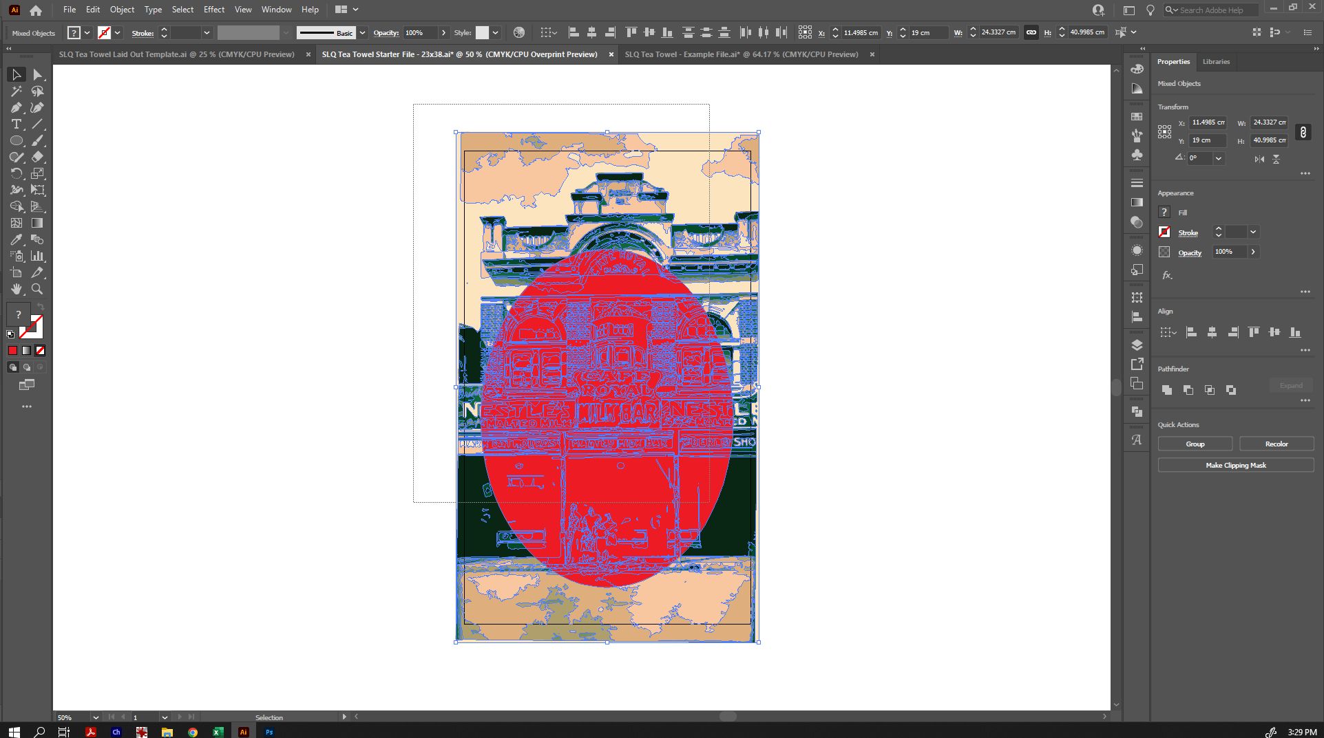Pick the Pen tool
The height and width of the screenshot is (738, 1324).
(x=17, y=107)
